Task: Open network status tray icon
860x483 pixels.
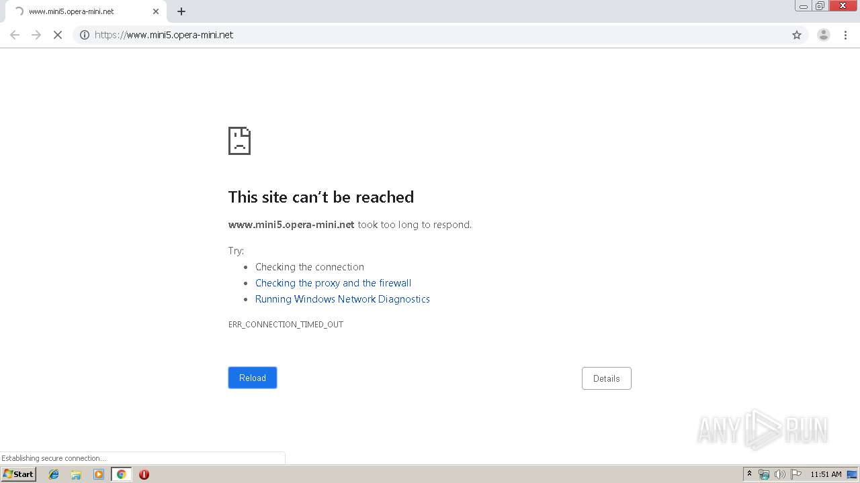Action: click(764, 474)
